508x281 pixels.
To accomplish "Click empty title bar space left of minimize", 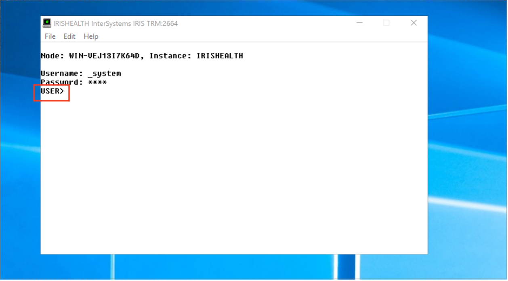I will point(262,23).
